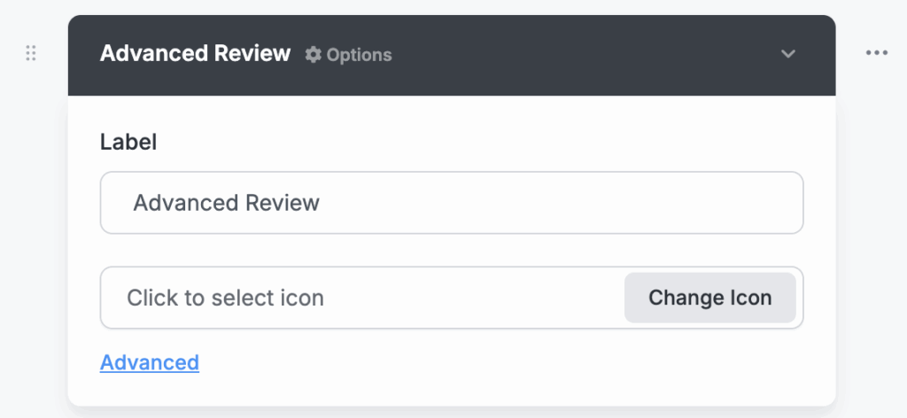
Task: Open the Options settings cog
Action: tap(313, 55)
